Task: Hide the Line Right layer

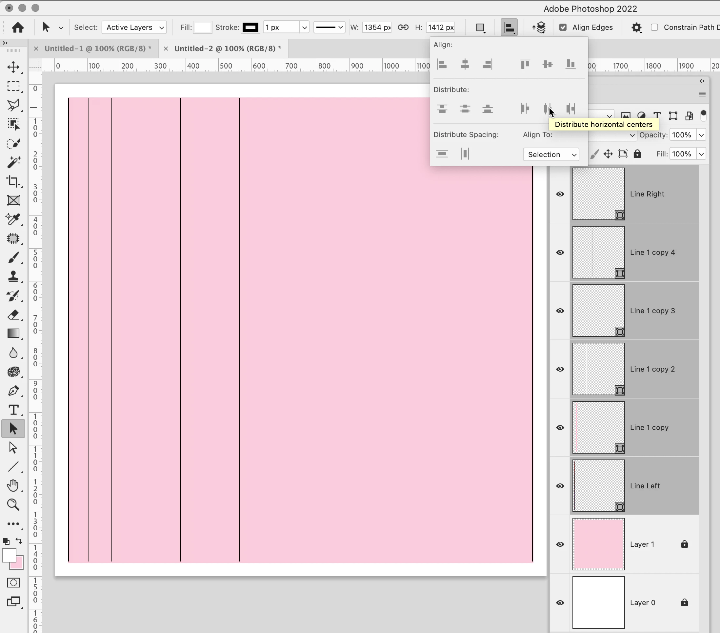Action: pos(560,194)
